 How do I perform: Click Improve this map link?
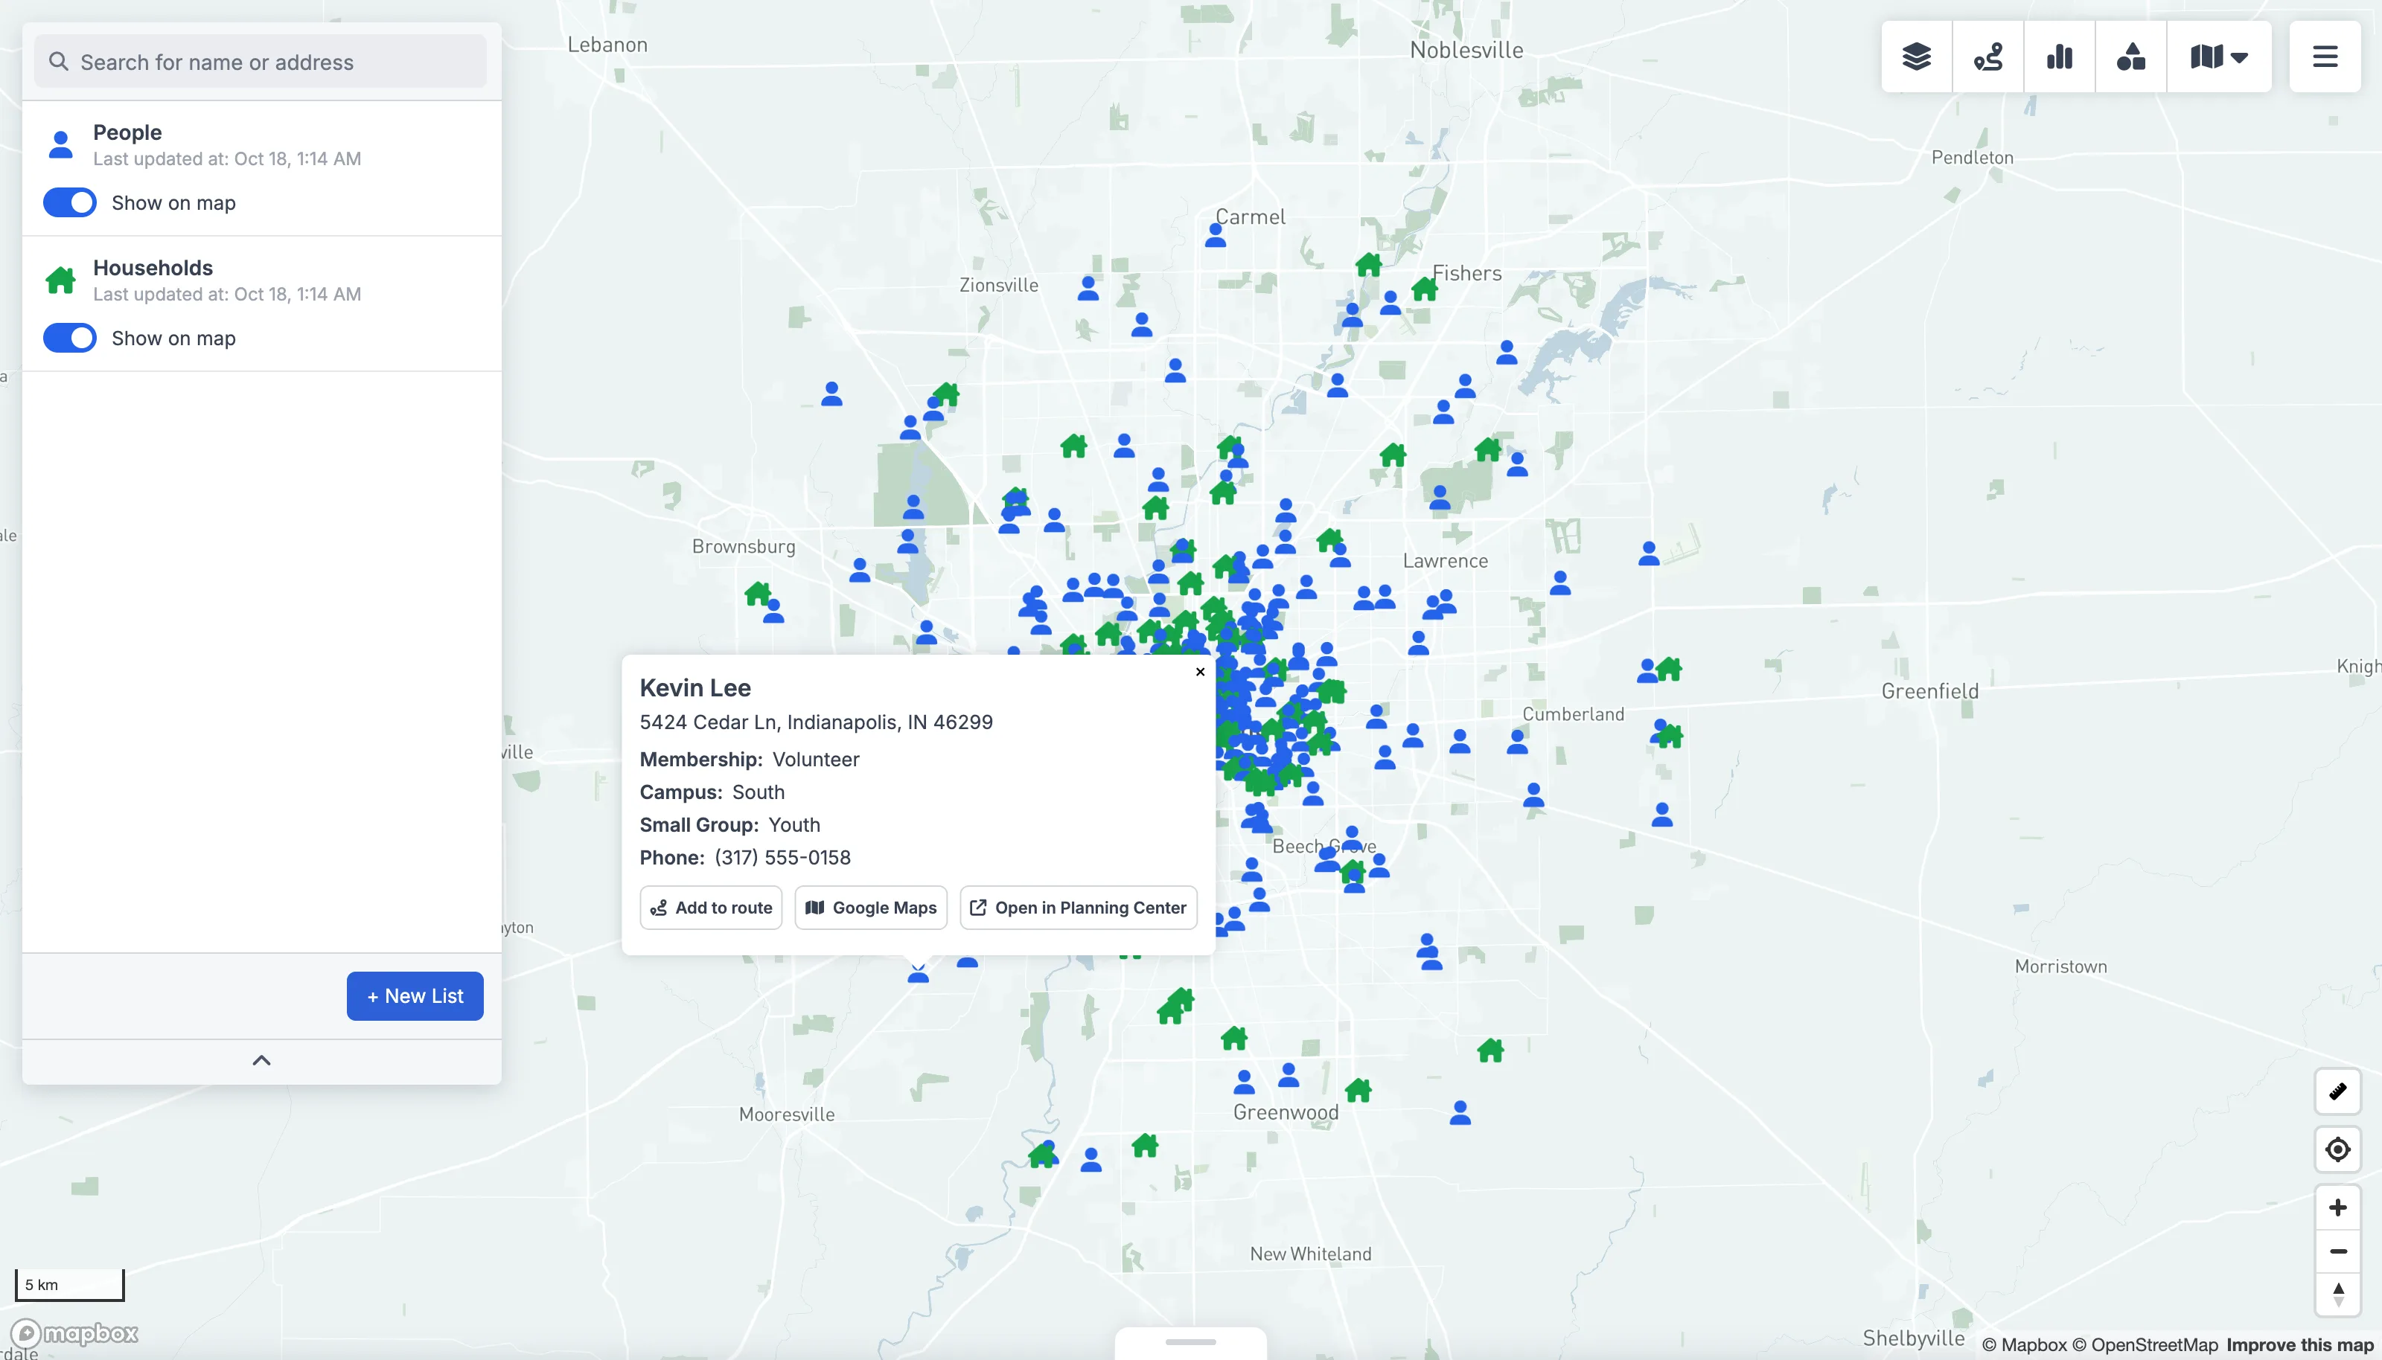click(2300, 1345)
